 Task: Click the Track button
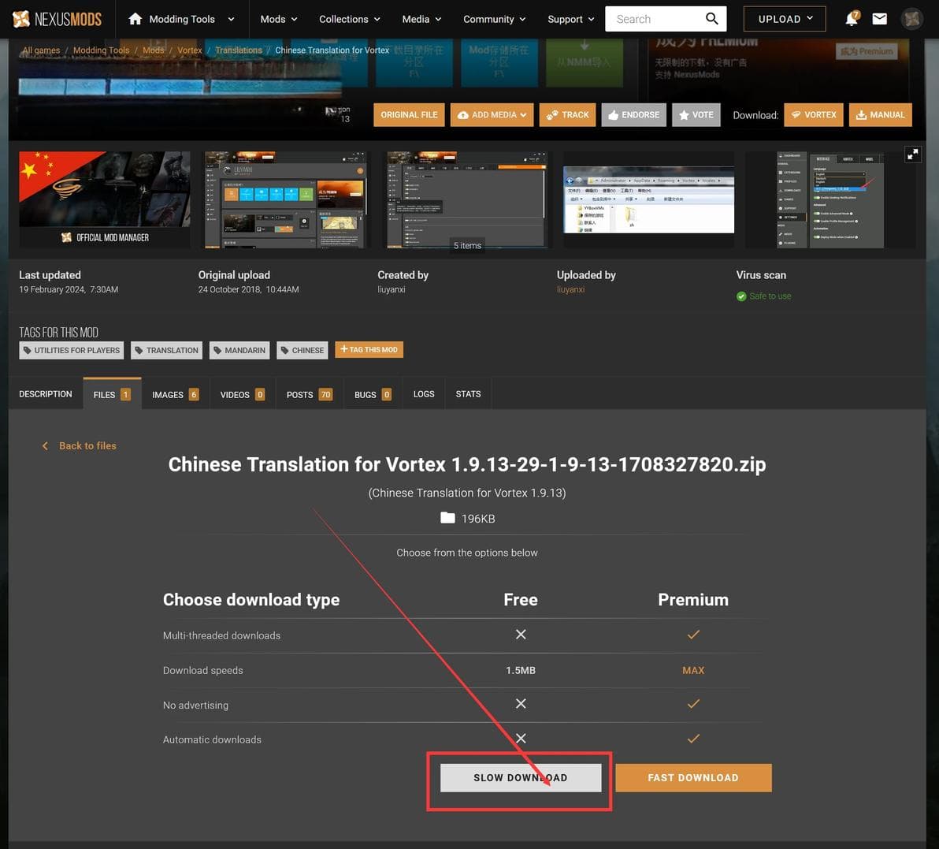click(x=567, y=114)
